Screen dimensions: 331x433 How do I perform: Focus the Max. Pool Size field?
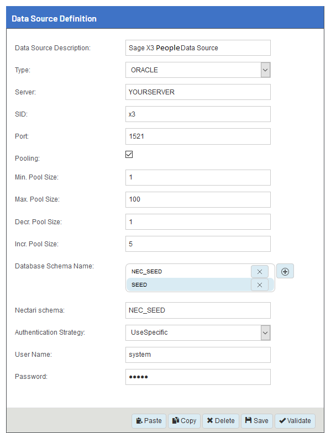[x=198, y=199]
